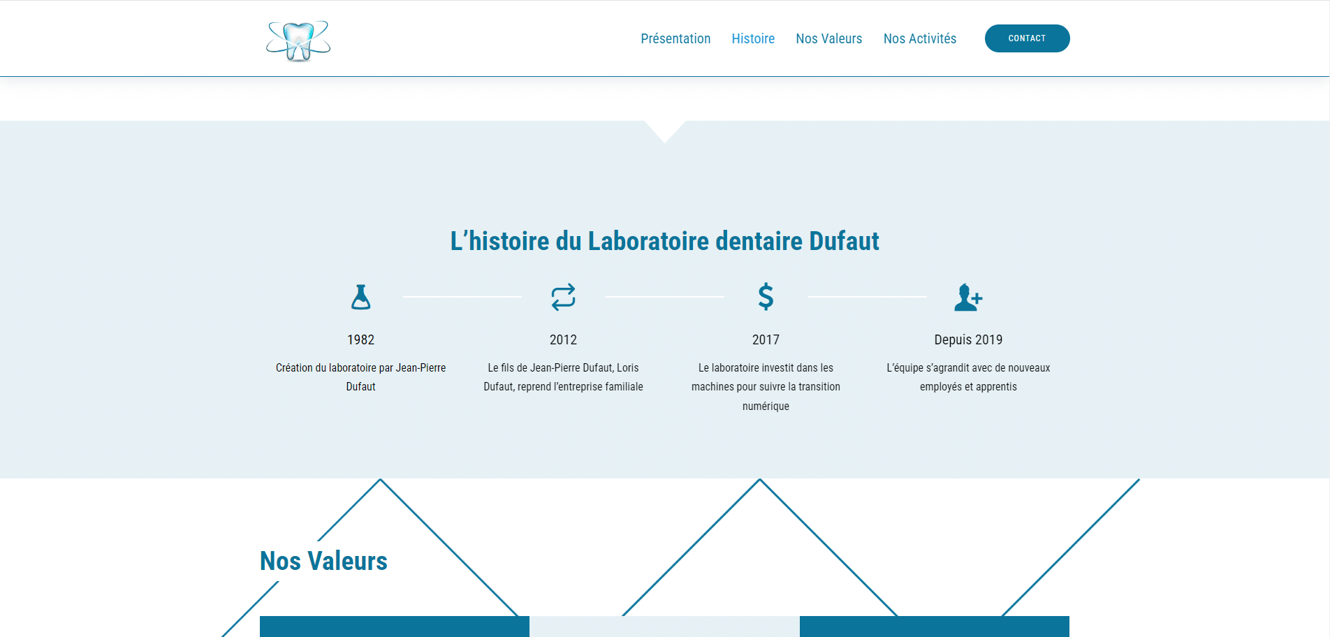Open the Présentation menu item
The height and width of the screenshot is (637, 1330).
click(x=675, y=38)
